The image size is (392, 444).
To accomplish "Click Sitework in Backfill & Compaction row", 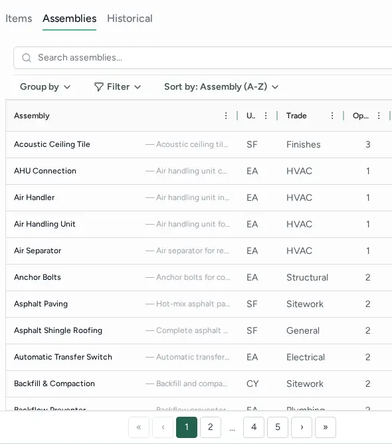I will 305,384.
